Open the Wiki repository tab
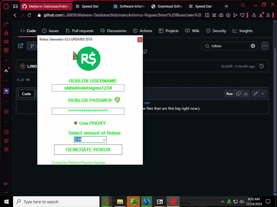The height and width of the screenshot is (207, 277). (x=192, y=31)
